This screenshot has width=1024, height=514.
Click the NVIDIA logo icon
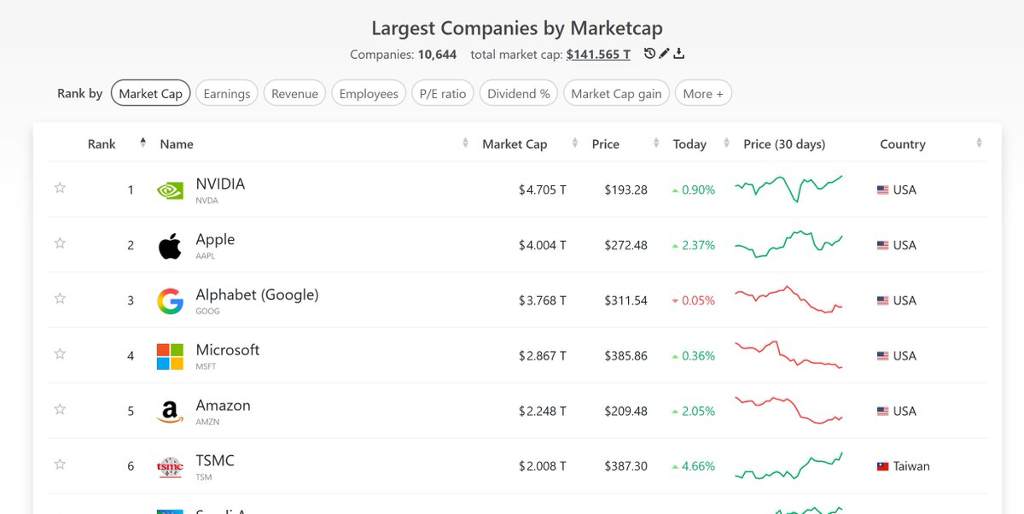click(170, 190)
